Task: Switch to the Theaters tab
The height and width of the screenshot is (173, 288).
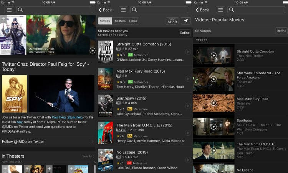Action: [119, 21]
